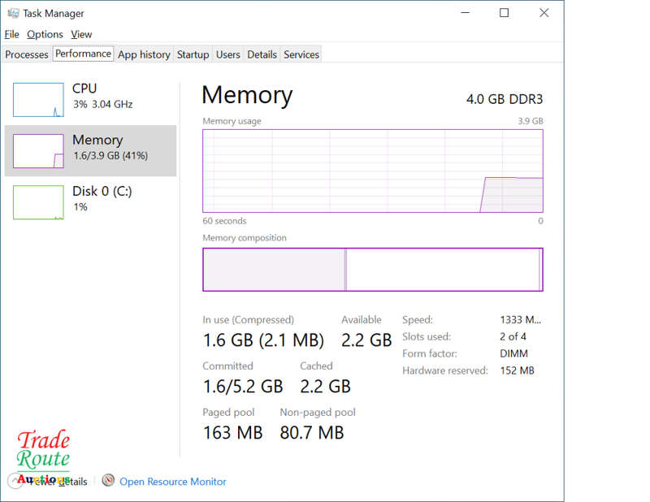Open the File menu

click(x=11, y=34)
